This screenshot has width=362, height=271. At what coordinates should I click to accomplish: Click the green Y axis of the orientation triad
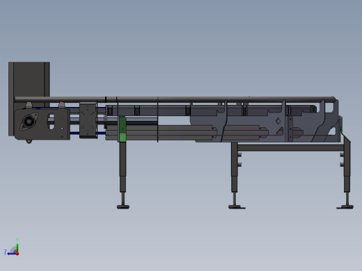[17, 247]
